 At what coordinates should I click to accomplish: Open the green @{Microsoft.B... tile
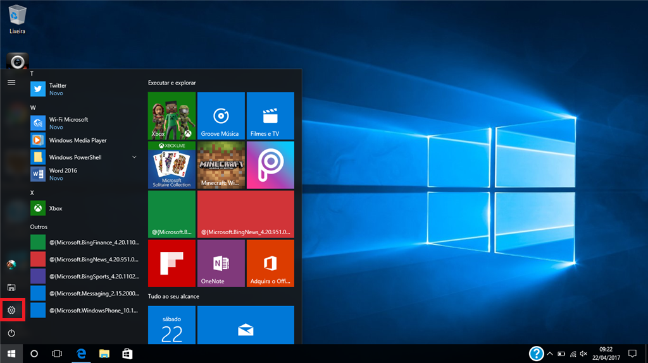[172, 214]
